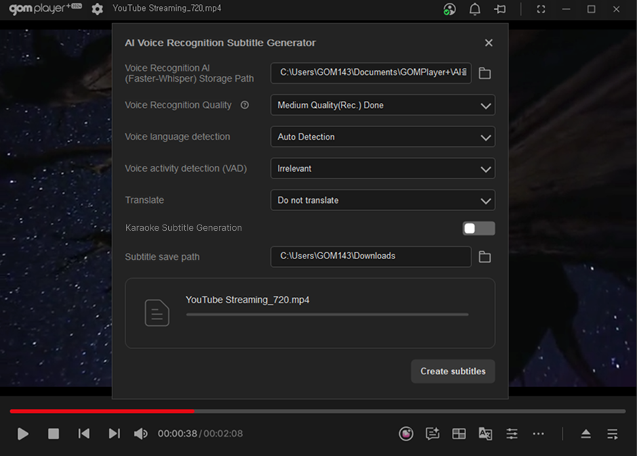This screenshot has width=637, height=456.
Task: Click the eject/open file icon
Action: (x=585, y=434)
